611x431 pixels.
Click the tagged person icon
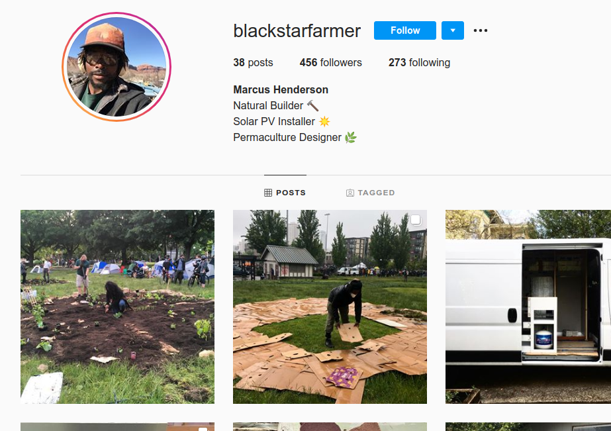point(350,193)
